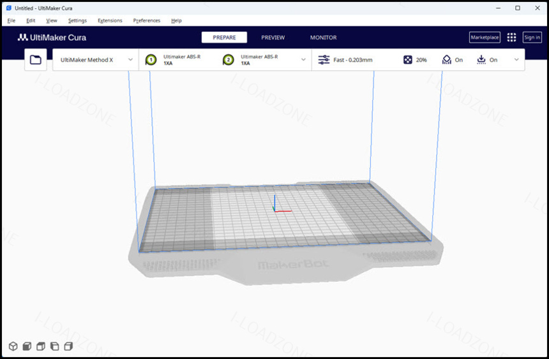This screenshot has height=359, width=549.
Task: Click the extruder 1 circle icon
Action: [x=151, y=60]
